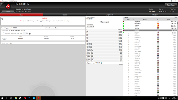Open the Opera browser taskbar icon
This screenshot has height=100, width=178.
(25, 98)
